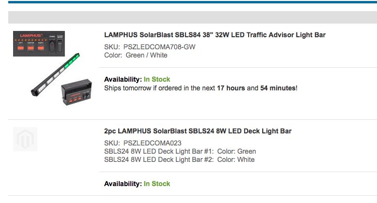Open the LAMPHUS SBLS84 Traffic Advisor product title
The image size is (377, 203).
[x=215, y=35]
